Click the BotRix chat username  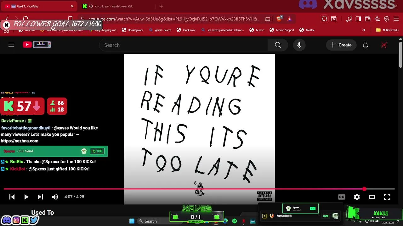coord(16,162)
